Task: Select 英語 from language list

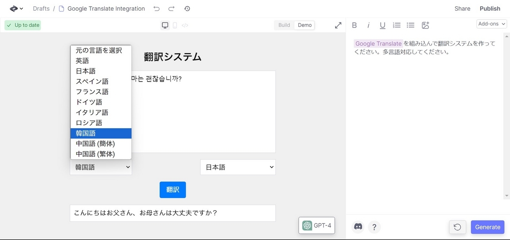Action: coord(101,61)
